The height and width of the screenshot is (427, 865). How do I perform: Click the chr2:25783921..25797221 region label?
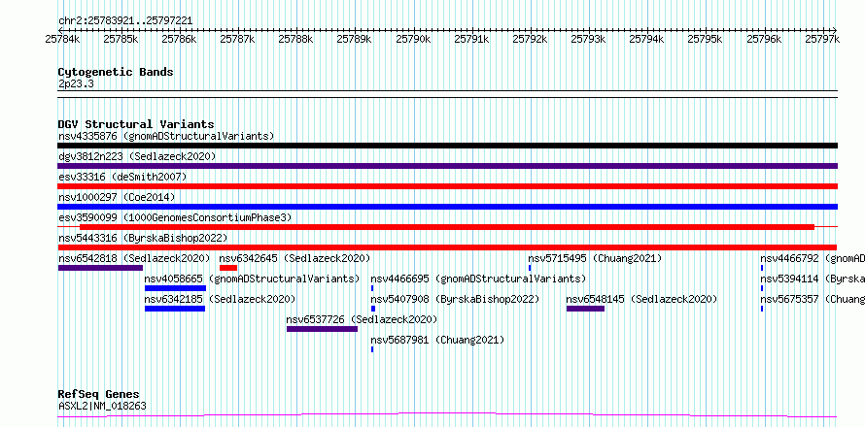125,21
